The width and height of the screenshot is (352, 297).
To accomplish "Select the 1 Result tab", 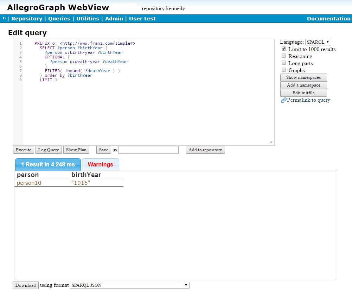I will pos(48,165).
